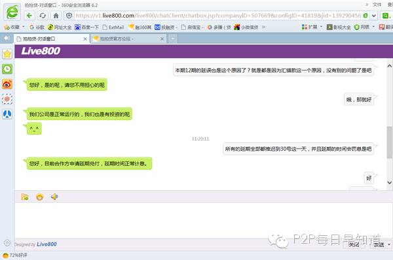
Task: Click the file transfer folder icon
Action: (25, 197)
